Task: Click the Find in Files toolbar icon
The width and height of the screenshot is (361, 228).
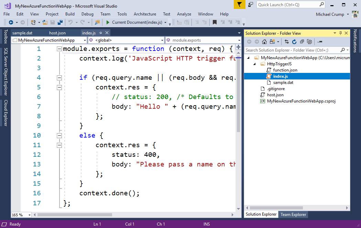Action: click(x=97, y=22)
